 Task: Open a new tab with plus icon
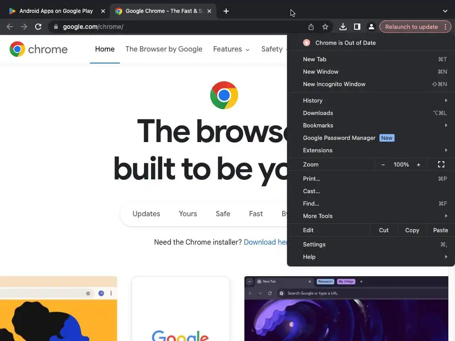click(x=226, y=11)
